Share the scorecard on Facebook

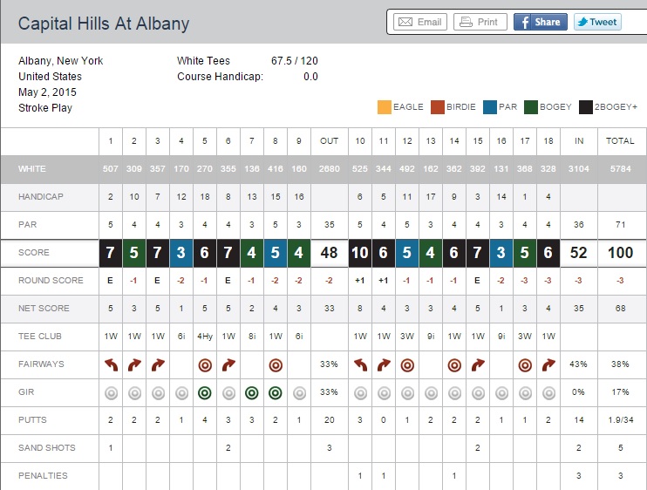click(540, 22)
